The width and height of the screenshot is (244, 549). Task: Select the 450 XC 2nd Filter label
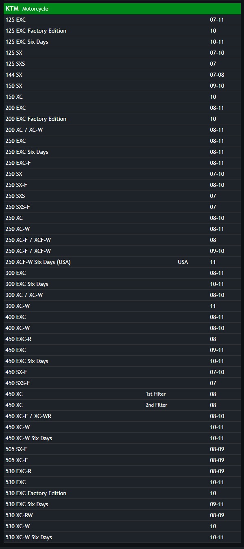point(157,405)
